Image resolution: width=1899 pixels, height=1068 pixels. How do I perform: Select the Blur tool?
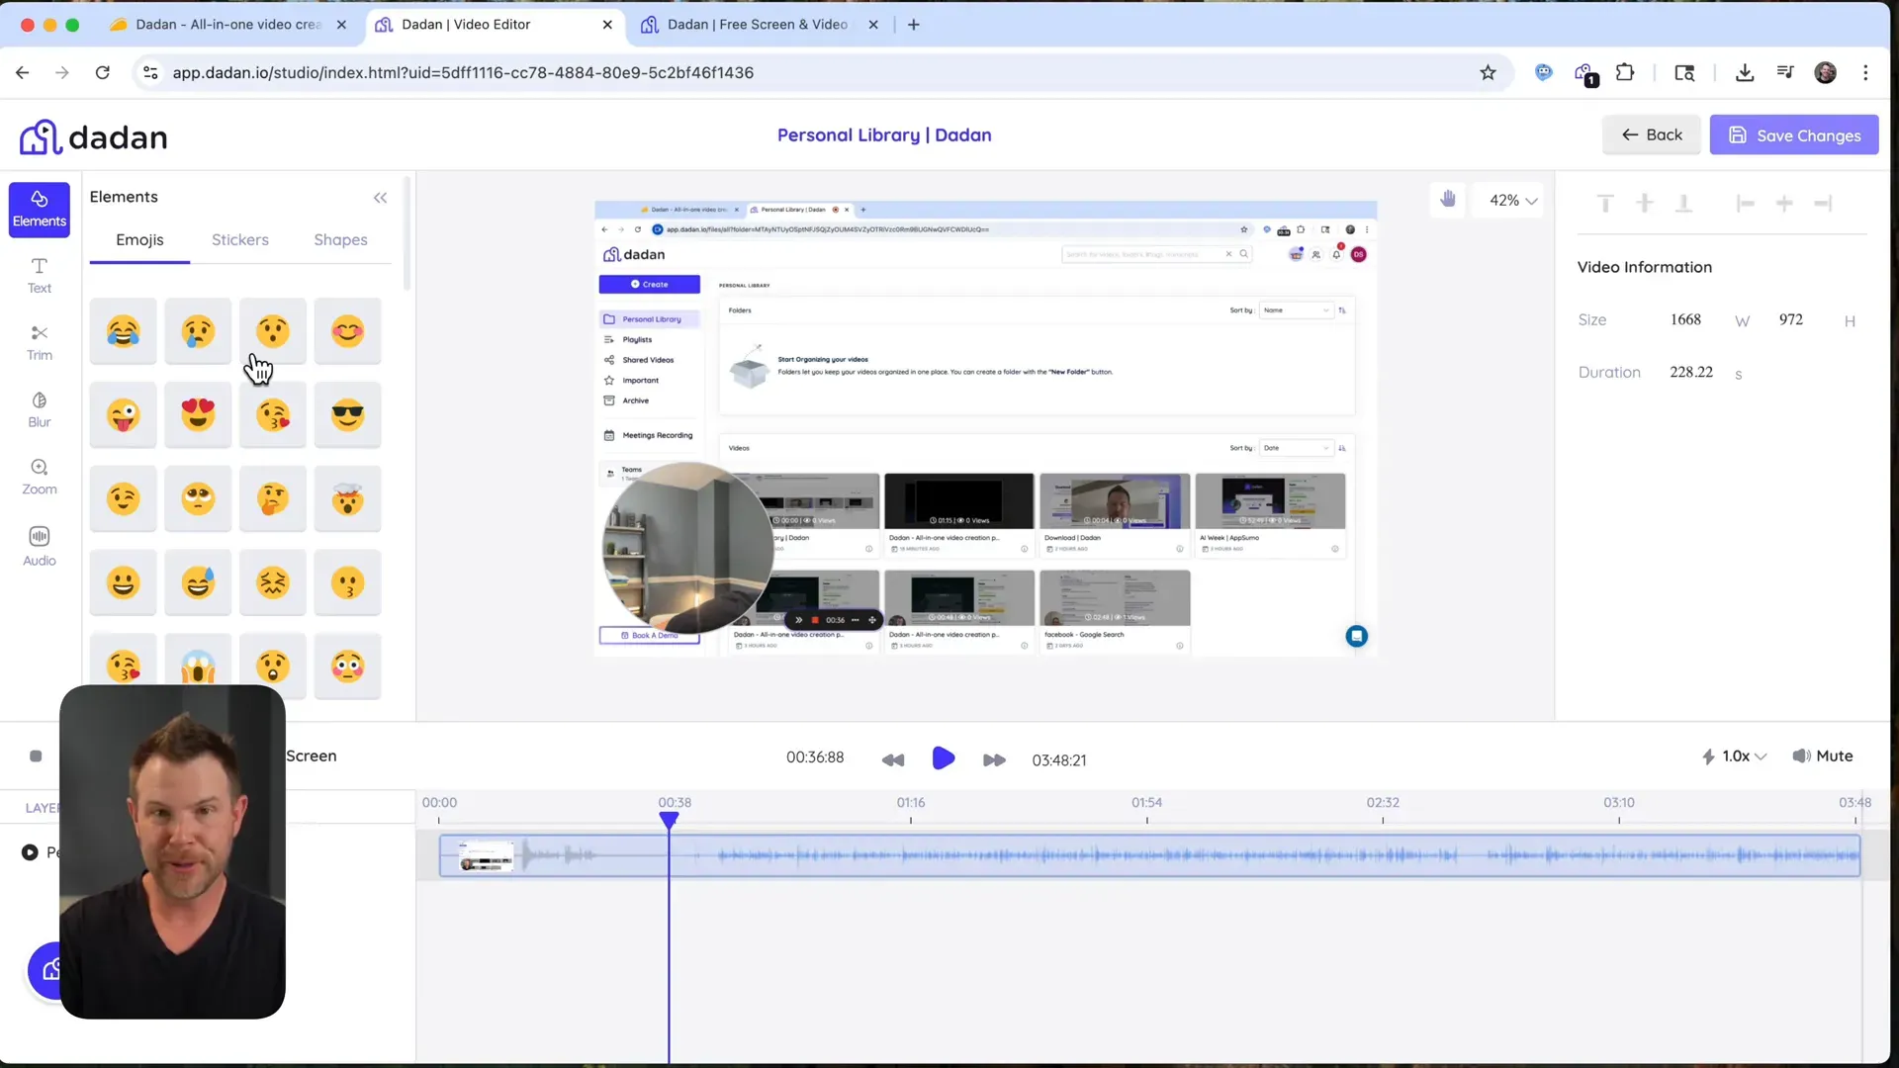(x=40, y=409)
